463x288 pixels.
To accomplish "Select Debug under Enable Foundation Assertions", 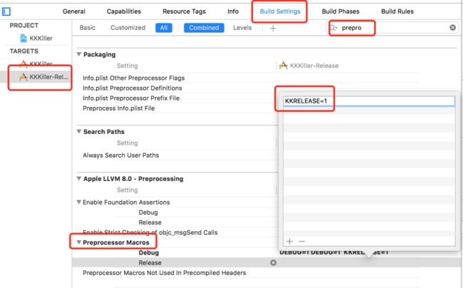I will pyautogui.click(x=148, y=212).
